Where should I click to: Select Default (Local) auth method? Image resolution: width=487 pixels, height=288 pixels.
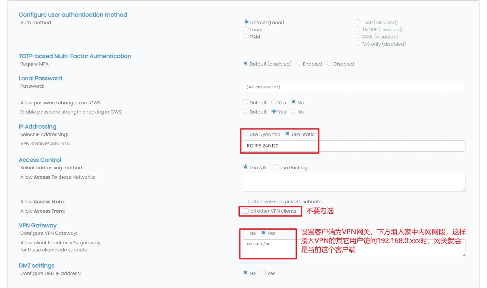(x=246, y=22)
